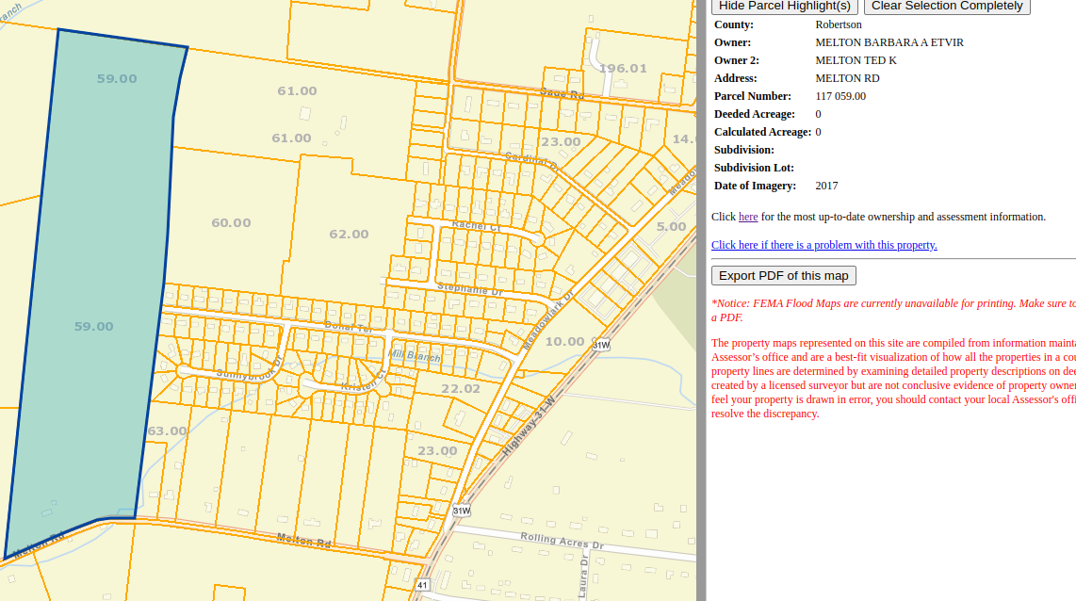Screen dimensions: 1076x601
Task: Select parcel labeled 63.00 on map
Action: [168, 430]
